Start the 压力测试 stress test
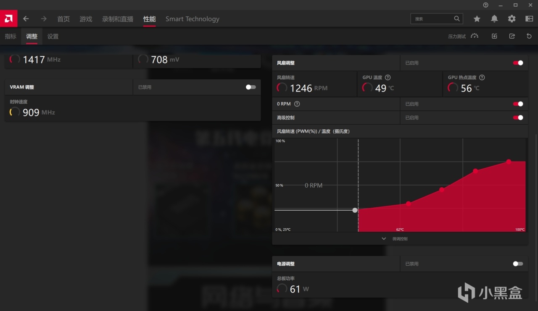Viewport: 538px width, 311px height. [x=463, y=37]
